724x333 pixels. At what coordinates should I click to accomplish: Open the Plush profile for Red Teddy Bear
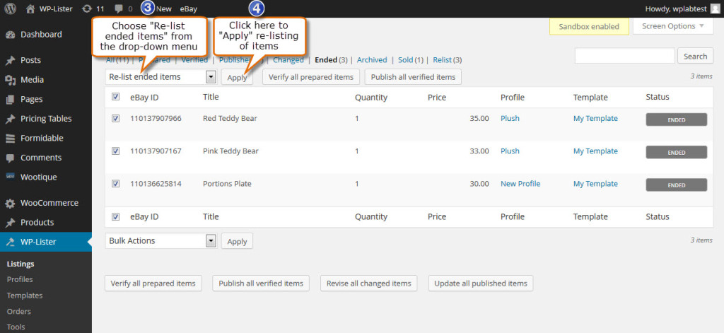pos(510,118)
